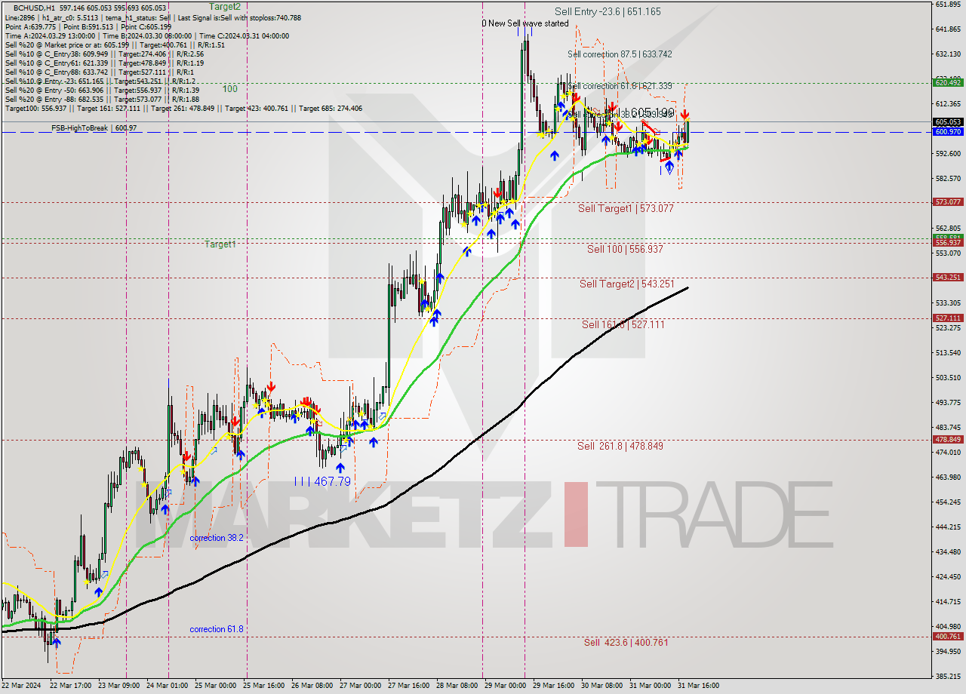Screen dimensions: 966x694
Task: Click the 444.215 price scale value
Action: pyautogui.click(x=948, y=527)
